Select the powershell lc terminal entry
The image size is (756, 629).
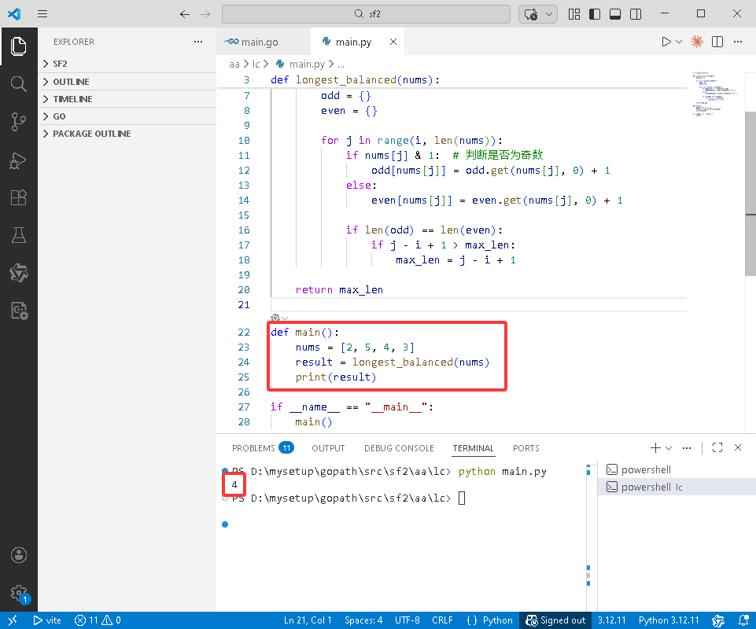(x=677, y=487)
